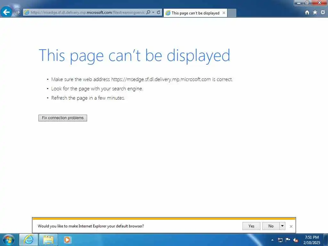
Task: Expand the dropdown arrow next to No
Action: 283,226
